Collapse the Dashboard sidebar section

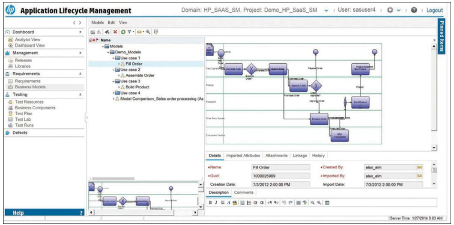click(x=81, y=32)
